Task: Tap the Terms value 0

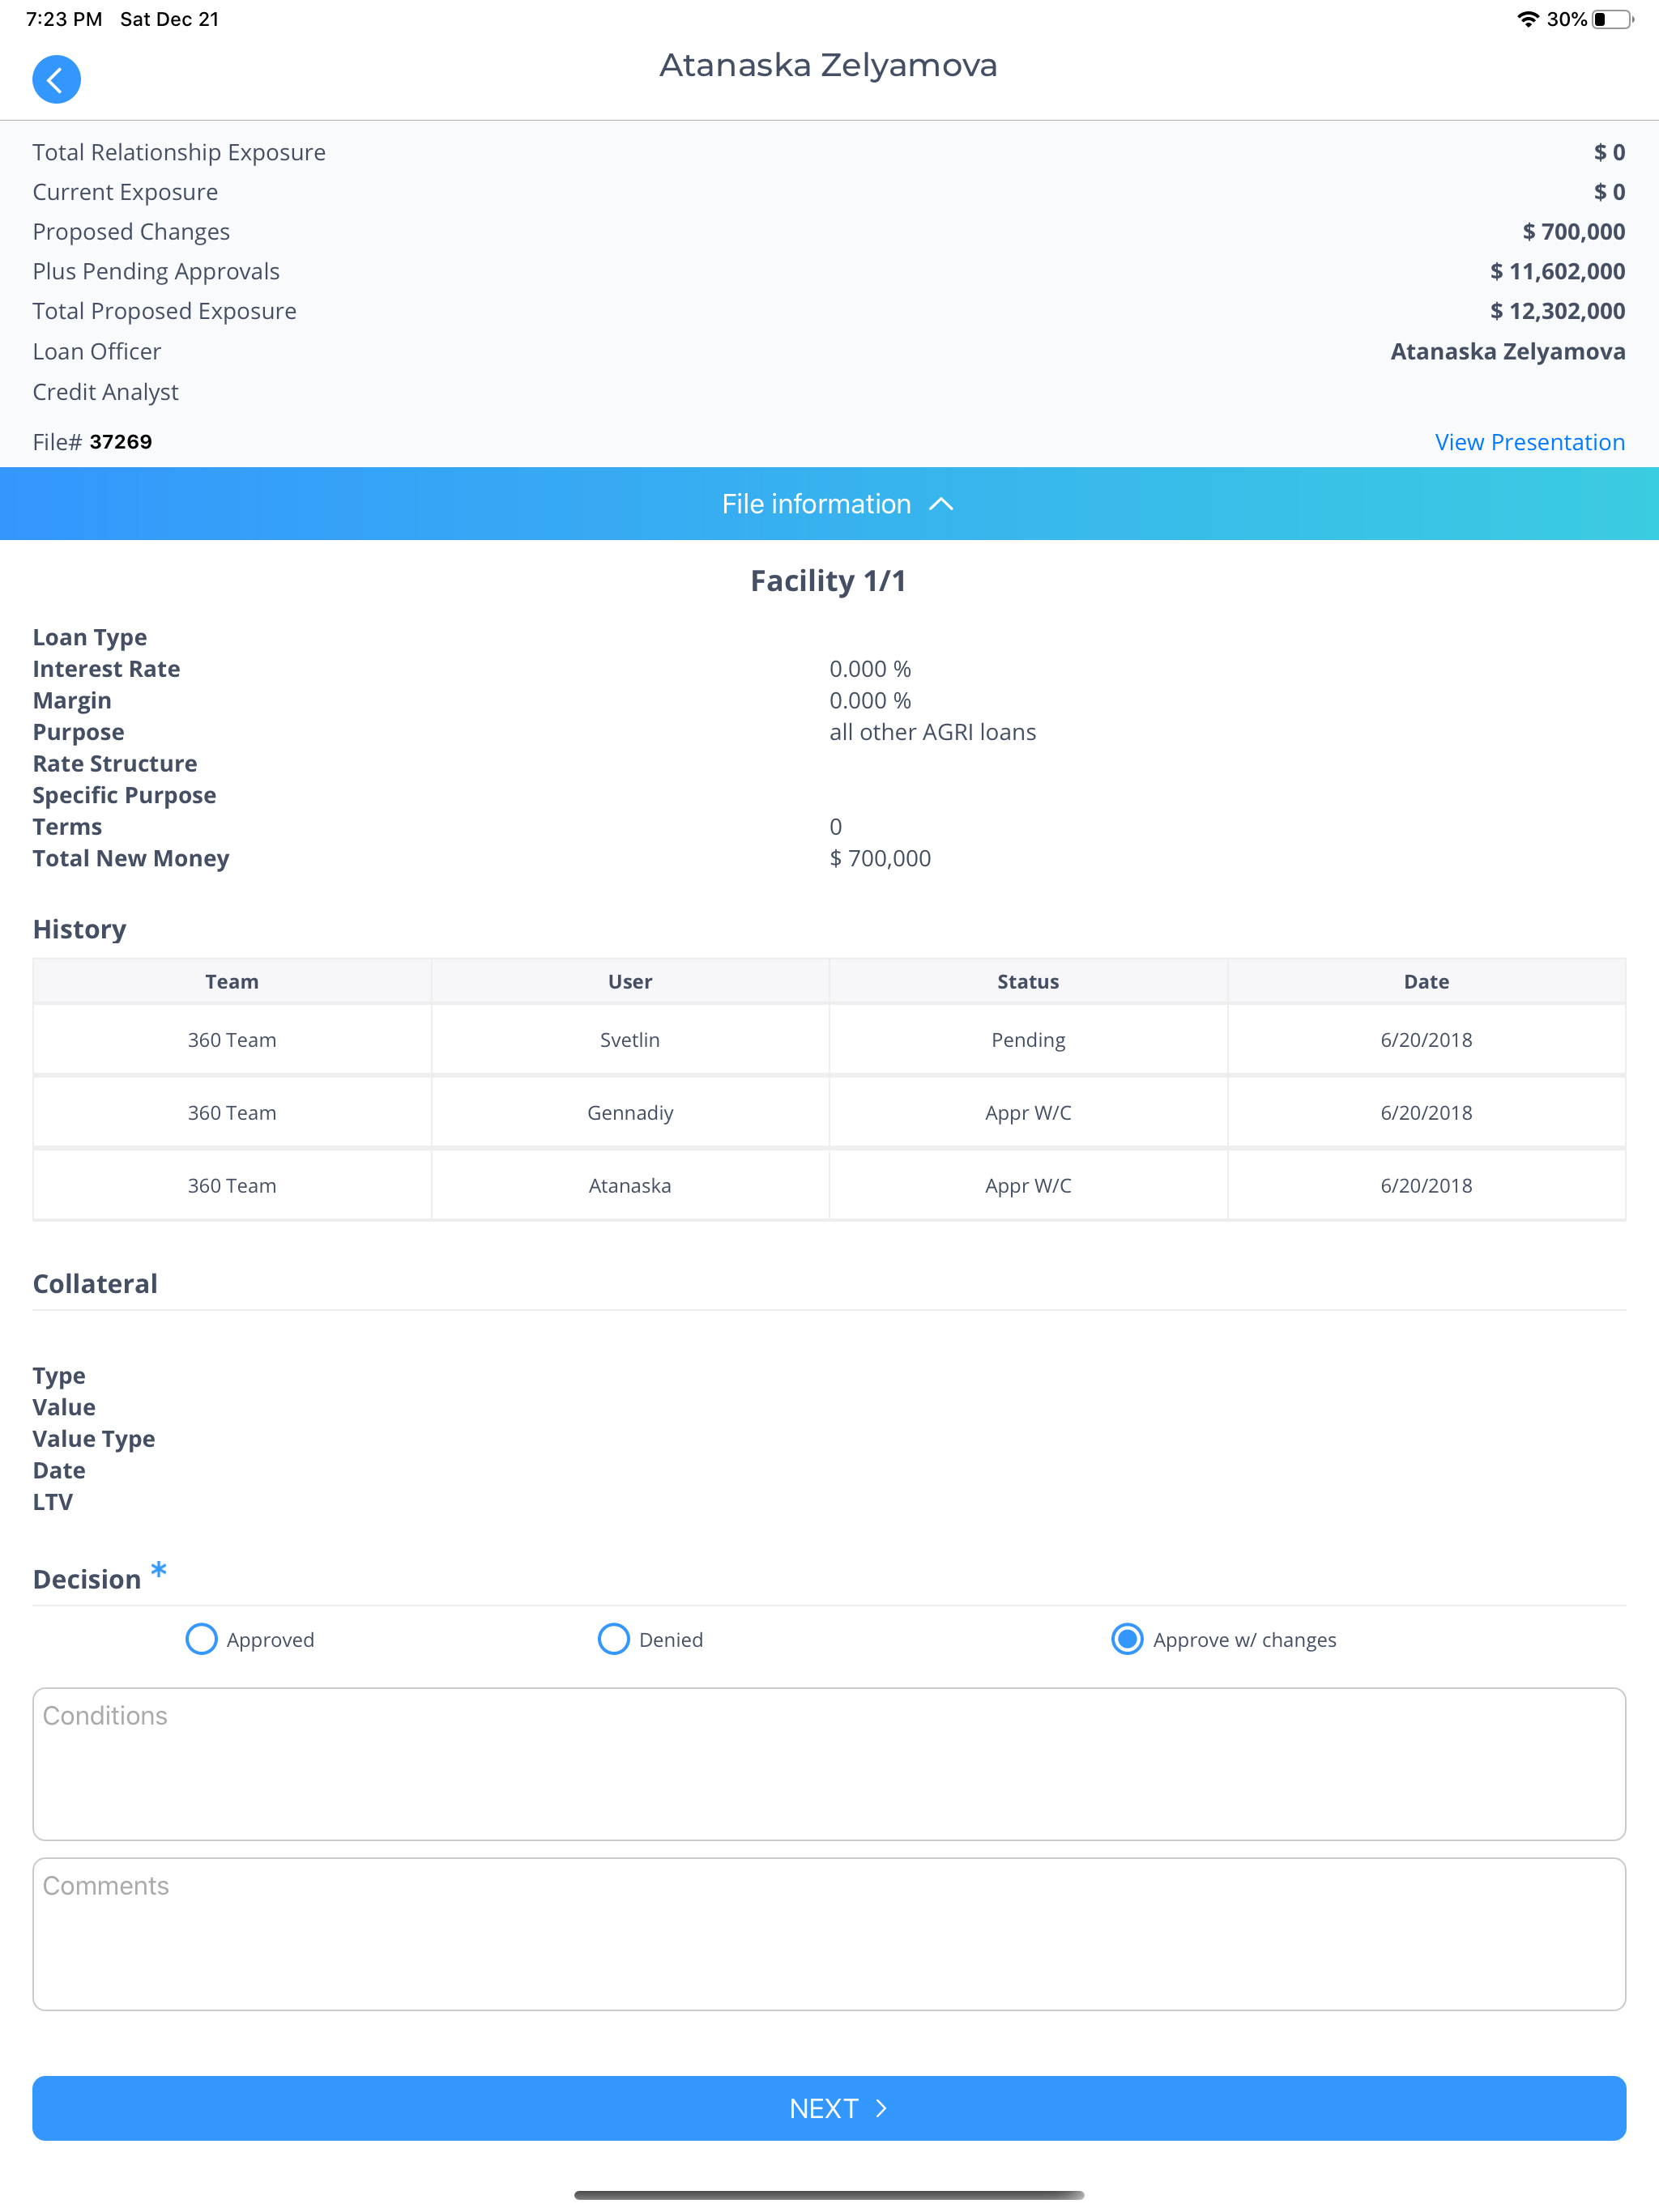Action: (835, 827)
